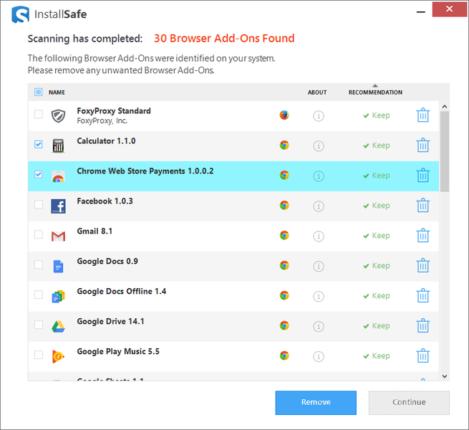Click info icon for Chrome Web Store Payments
Screen dimensions: 469x430
pyautogui.click(x=319, y=176)
